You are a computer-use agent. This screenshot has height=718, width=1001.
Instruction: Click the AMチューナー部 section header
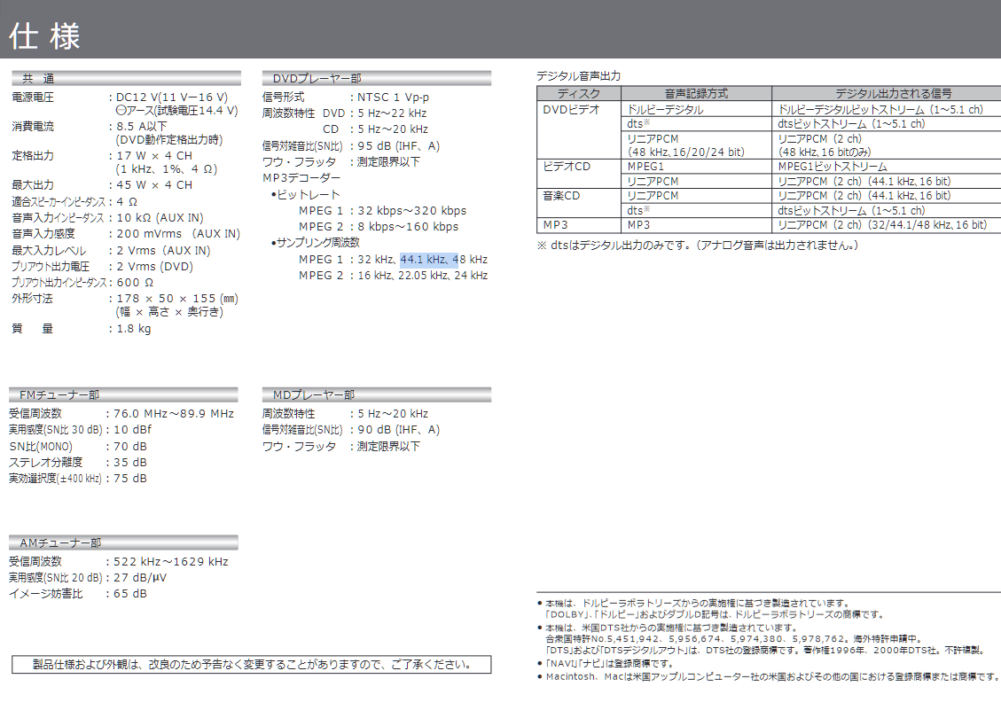(x=124, y=542)
